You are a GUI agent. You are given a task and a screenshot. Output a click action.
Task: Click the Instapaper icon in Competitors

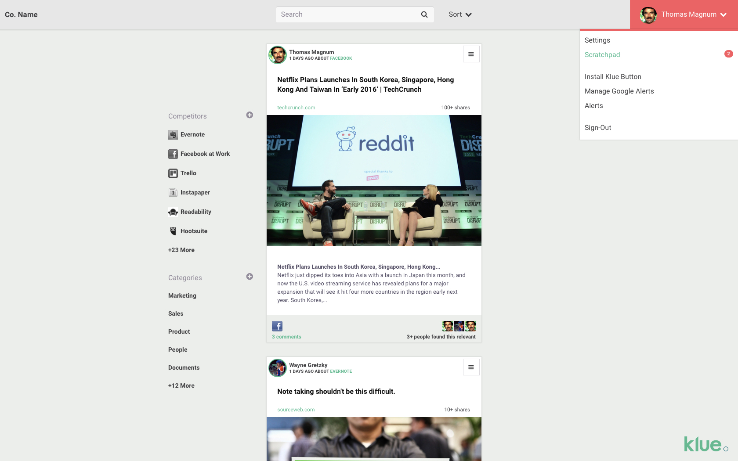pos(173,193)
